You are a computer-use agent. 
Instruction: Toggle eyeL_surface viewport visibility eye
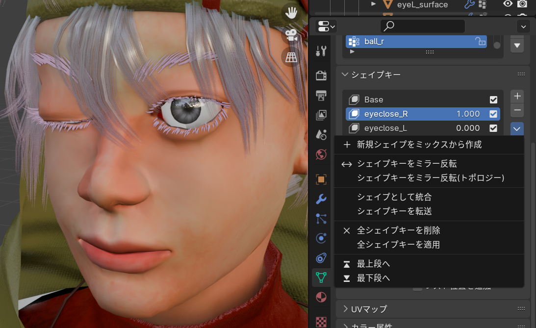click(508, 4)
